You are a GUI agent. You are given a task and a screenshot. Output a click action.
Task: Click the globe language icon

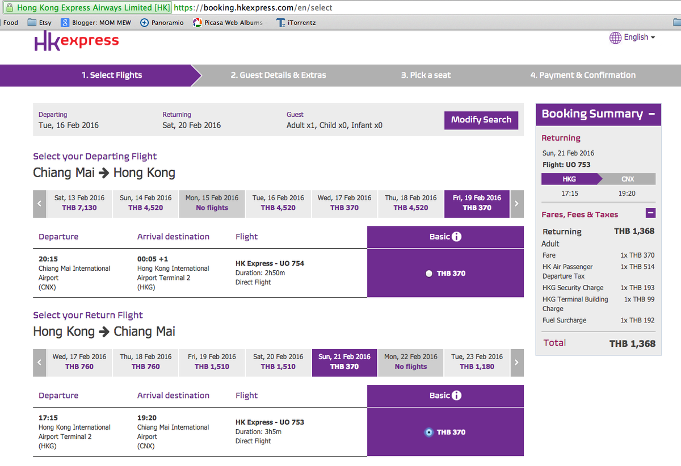click(615, 37)
